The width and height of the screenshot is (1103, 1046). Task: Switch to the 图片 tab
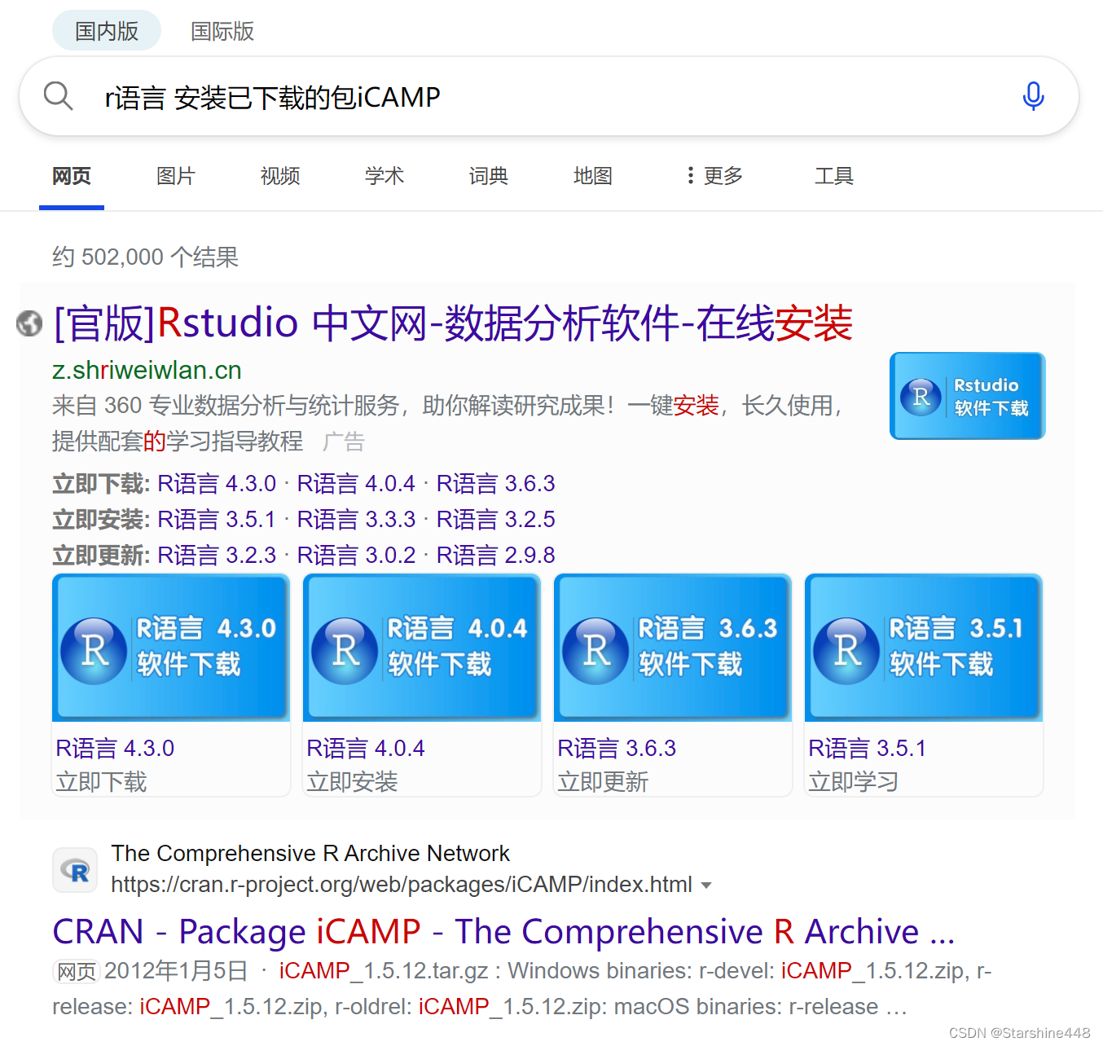coord(175,176)
